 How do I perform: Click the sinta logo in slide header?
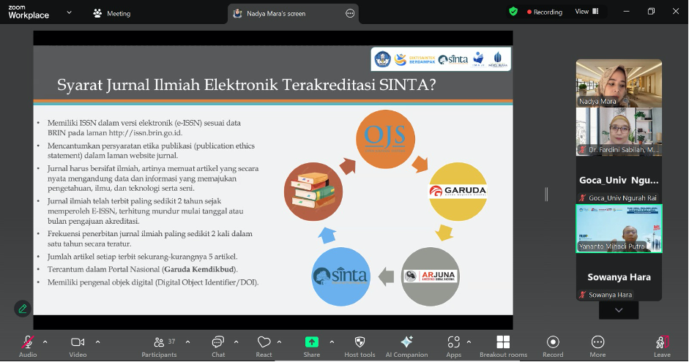453,59
